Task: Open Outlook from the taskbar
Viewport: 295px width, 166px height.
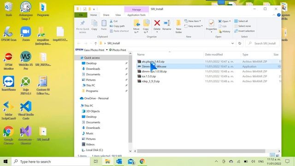Action: (x=119, y=161)
